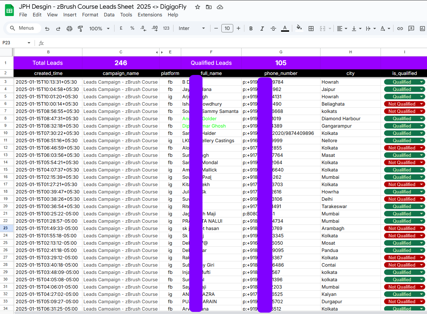
Task: Open the text rotation dropdown
Action: tap(385, 29)
